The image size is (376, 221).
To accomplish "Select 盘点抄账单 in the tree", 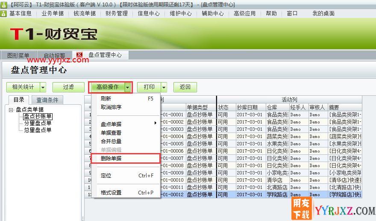I will click(38, 116).
